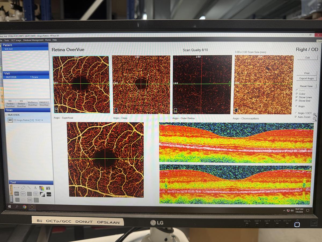This screenshot has height=242, width=322.
Task: Open the color map palette tool
Action: [42, 188]
